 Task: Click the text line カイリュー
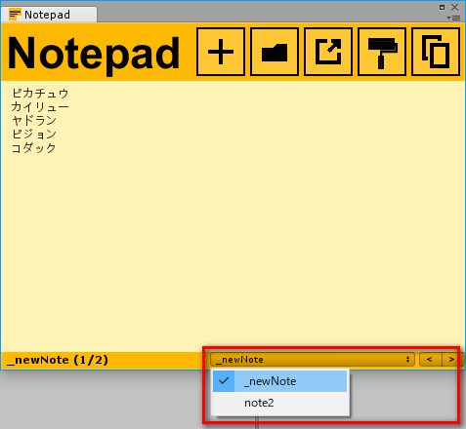[40, 107]
